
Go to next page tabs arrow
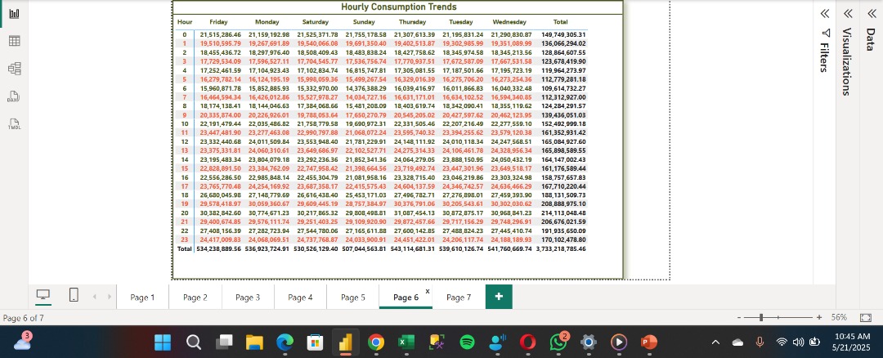point(110,296)
